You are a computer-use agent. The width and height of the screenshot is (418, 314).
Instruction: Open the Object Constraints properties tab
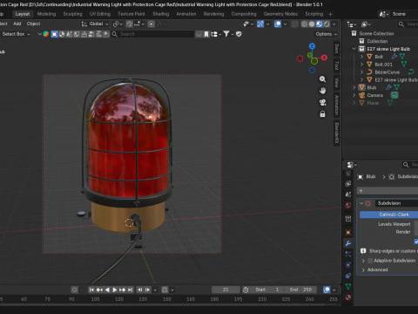click(348, 276)
